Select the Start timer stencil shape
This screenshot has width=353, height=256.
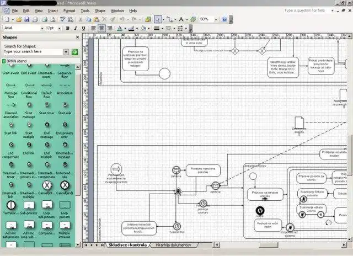(x=47, y=108)
